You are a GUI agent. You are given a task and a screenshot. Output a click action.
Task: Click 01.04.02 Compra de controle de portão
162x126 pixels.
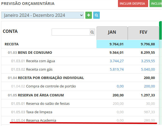43,86
